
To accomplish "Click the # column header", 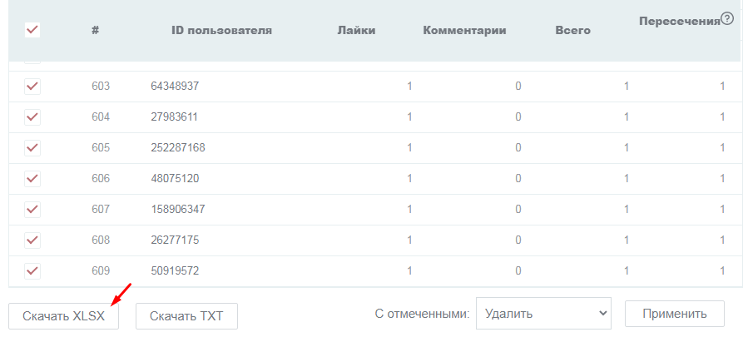I will coord(96,31).
